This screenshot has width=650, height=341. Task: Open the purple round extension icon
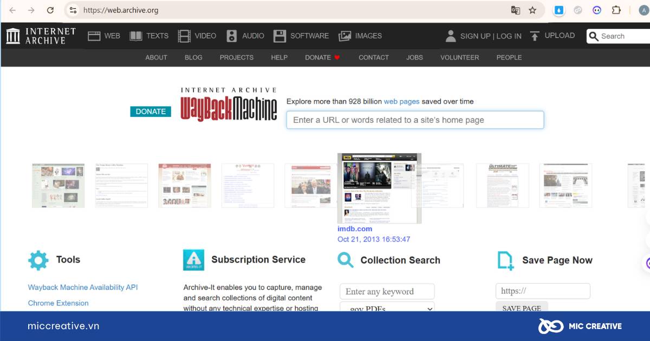tap(597, 10)
